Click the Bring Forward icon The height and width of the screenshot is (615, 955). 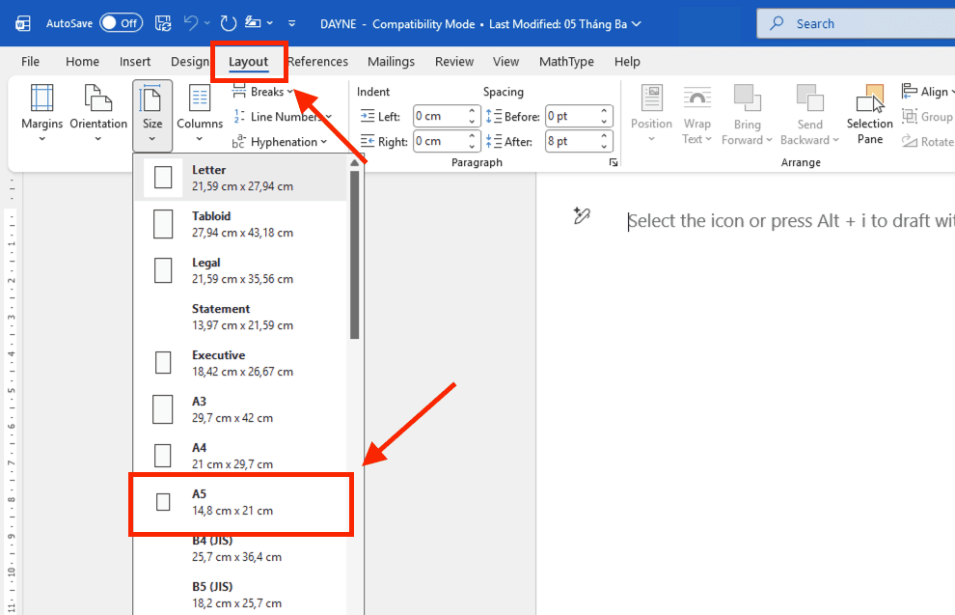point(748,98)
